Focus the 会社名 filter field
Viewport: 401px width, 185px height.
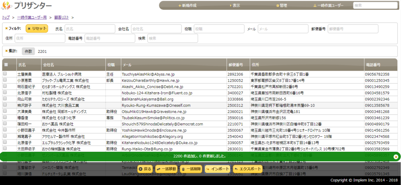click(x=156, y=29)
